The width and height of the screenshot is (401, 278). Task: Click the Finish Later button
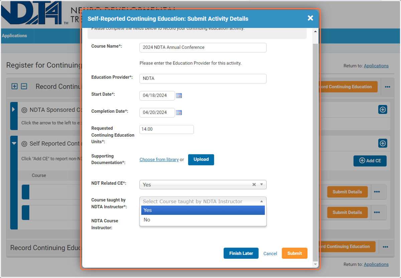[241, 253]
